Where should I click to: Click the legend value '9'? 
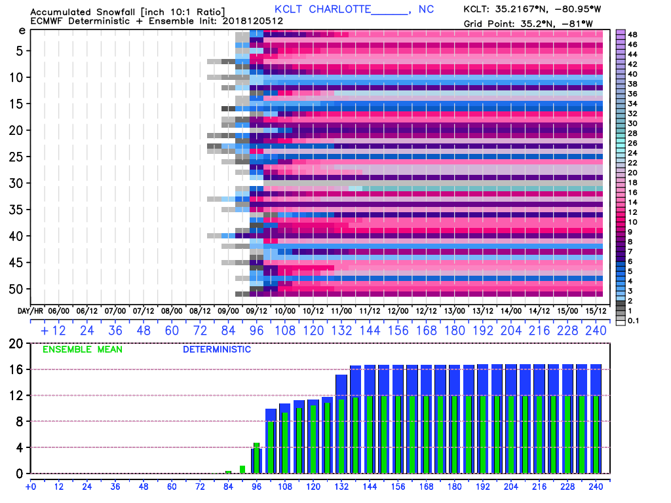point(630,233)
